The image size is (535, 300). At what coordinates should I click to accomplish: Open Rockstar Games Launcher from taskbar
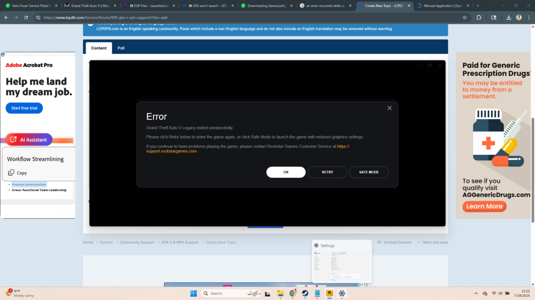pos(330,293)
